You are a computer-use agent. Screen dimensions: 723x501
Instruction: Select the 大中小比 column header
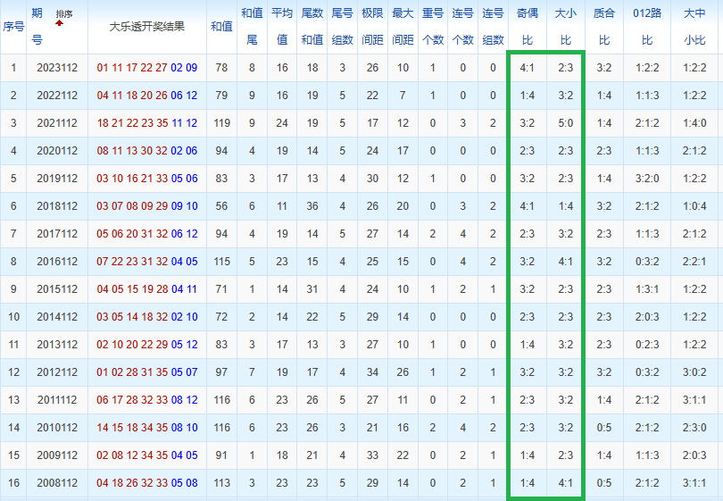pyautogui.click(x=694, y=27)
